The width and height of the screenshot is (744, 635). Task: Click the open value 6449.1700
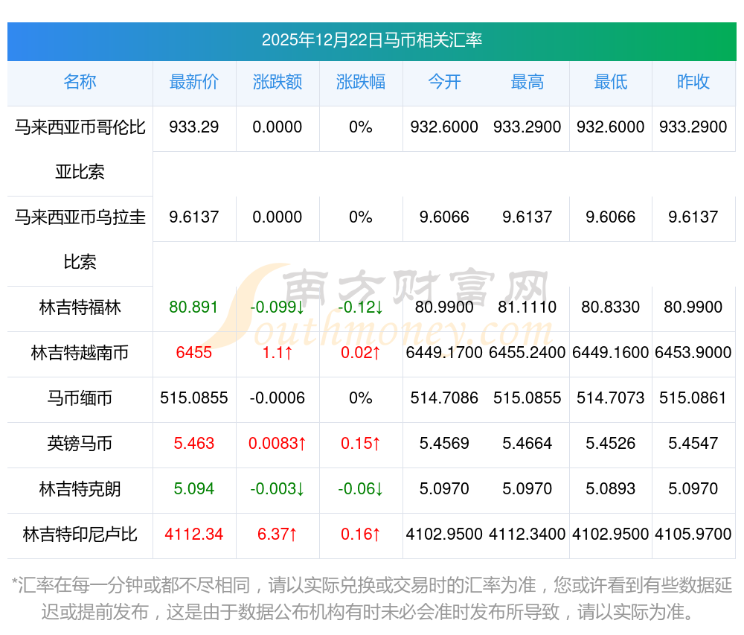tap(444, 353)
